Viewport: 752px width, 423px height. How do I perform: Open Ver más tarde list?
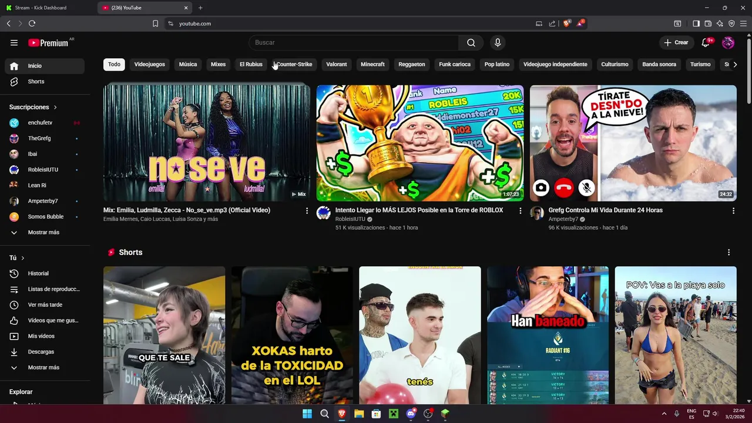click(x=45, y=305)
